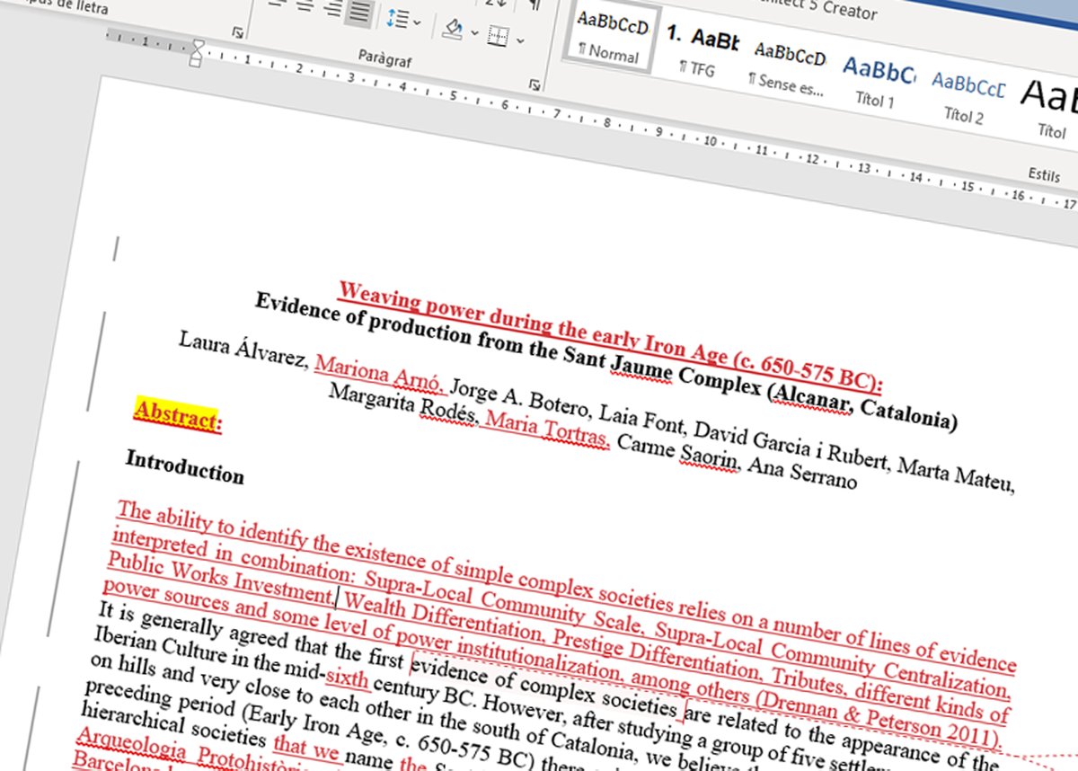Image resolution: width=1078 pixels, height=771 pixels.
Task: Click the phrase 'Wealth Differentiation' in the text
Action: (x=444, y=618)
